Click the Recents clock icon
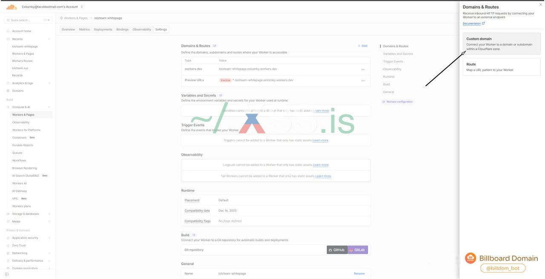The image size is (545, 279). coord(8,39)
